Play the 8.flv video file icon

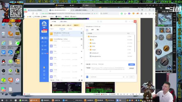(51, 46)
